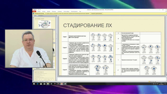Click the РУС input language indicator
The height and width of the screenshot is (94, 167).
(x=157, y=84)
